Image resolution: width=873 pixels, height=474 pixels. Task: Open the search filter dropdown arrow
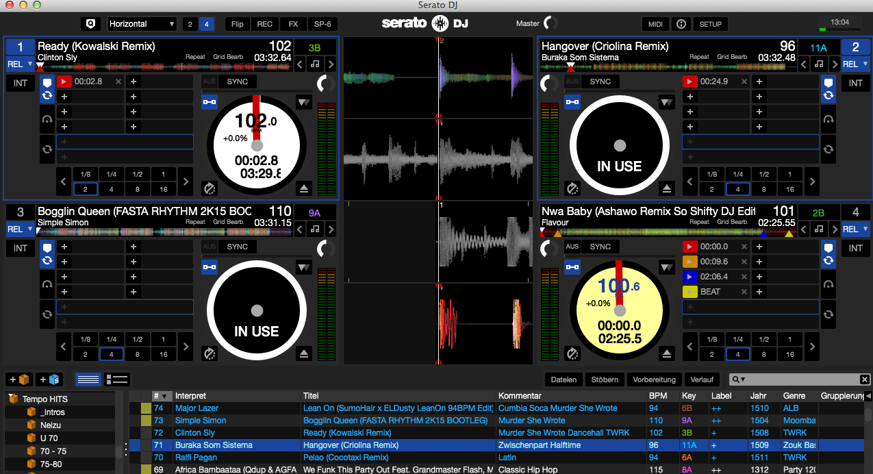(x=739, y=379)
